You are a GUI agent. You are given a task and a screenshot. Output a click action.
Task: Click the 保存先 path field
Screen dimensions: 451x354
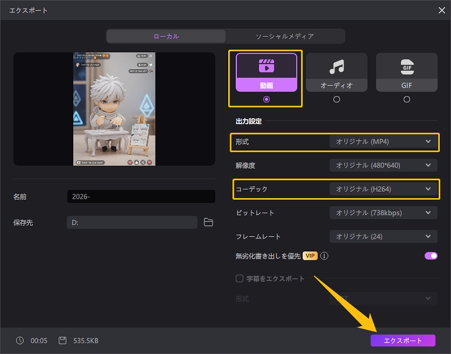132,222
